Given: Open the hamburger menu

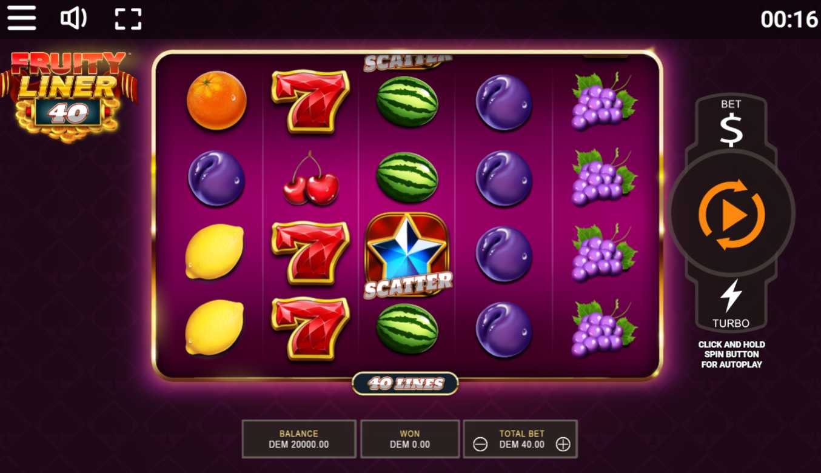Looking at the screenshot, I should (22, 18).
